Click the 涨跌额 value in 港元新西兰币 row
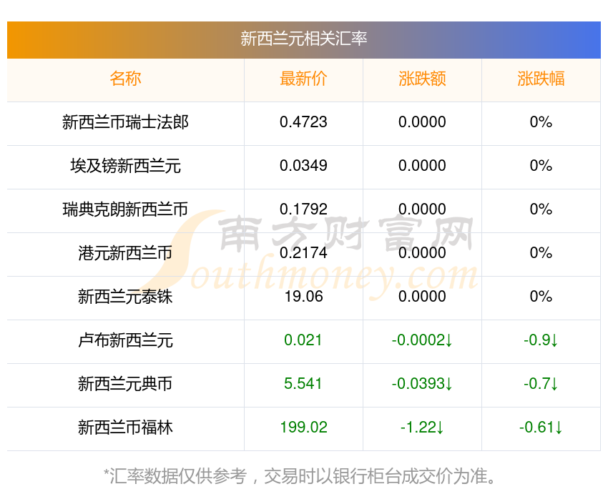Image resolution: width=608 pixels, height=499 pixels. pyautogui.click(x=422, y=253)
